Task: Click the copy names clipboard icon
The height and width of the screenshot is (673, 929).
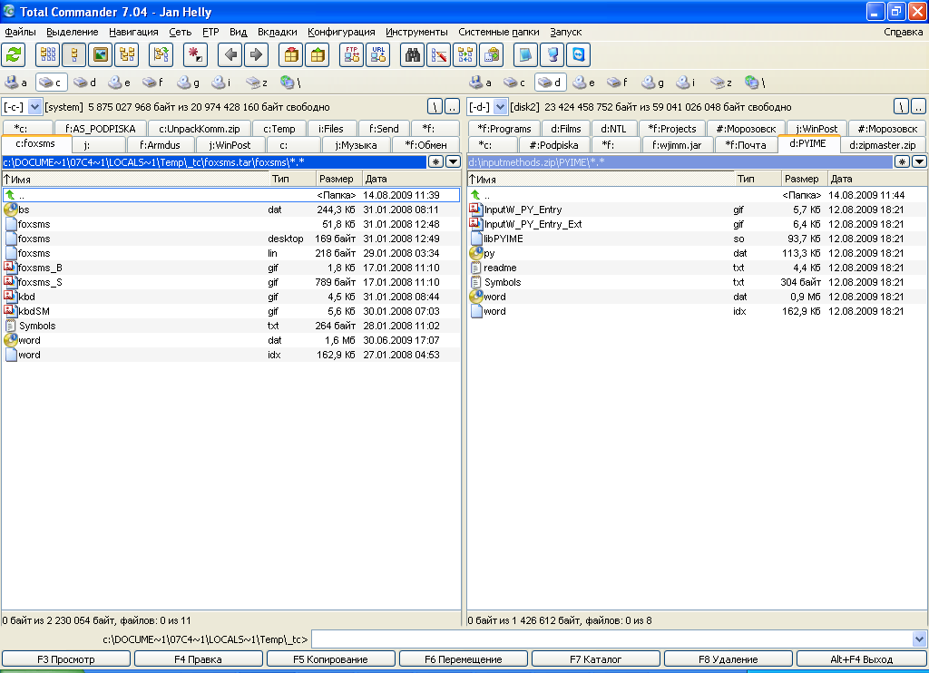Action: pos(491,55)
